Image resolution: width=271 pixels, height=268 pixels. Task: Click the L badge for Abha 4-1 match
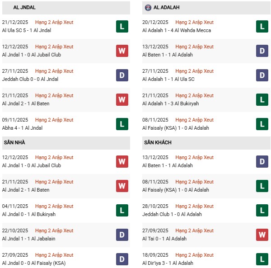click(122, 124)
